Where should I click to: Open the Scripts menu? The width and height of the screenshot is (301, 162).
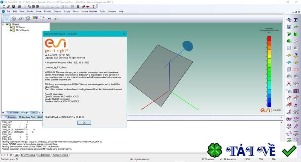pyautogui.click(x=67, y=12)
